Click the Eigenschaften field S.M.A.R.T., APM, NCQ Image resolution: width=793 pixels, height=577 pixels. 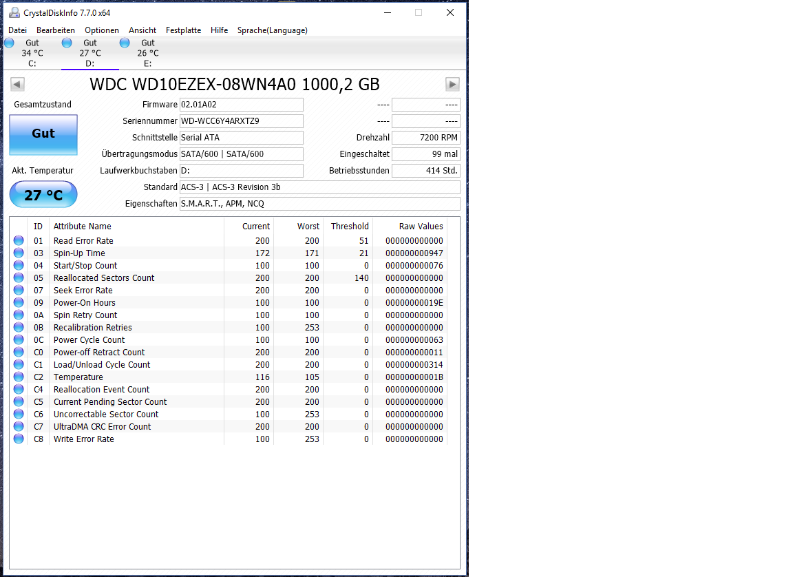coord(320,204)
